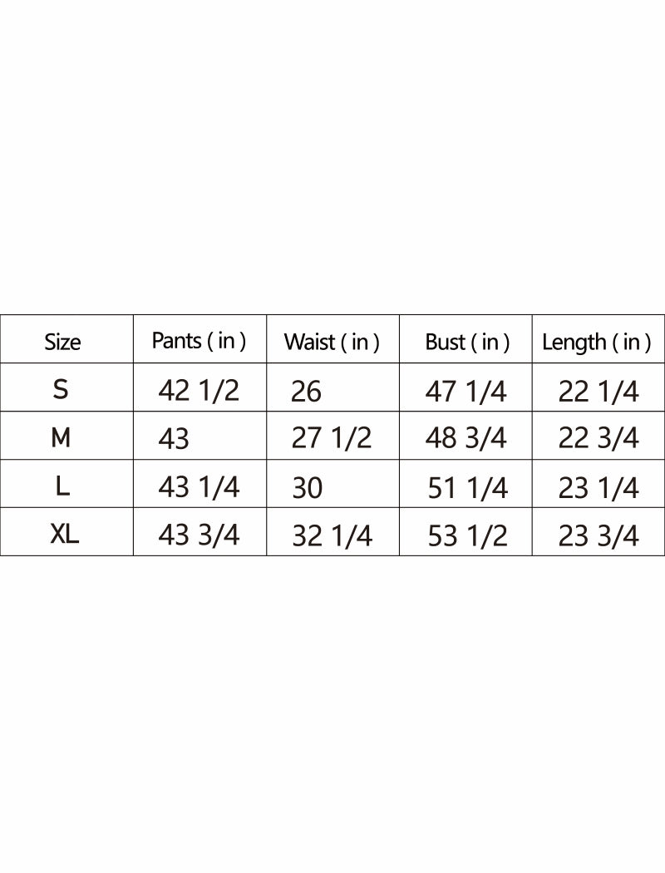
Task: Select length value 22 1/4
Action: pyautogui.click(x=598, y=392)
